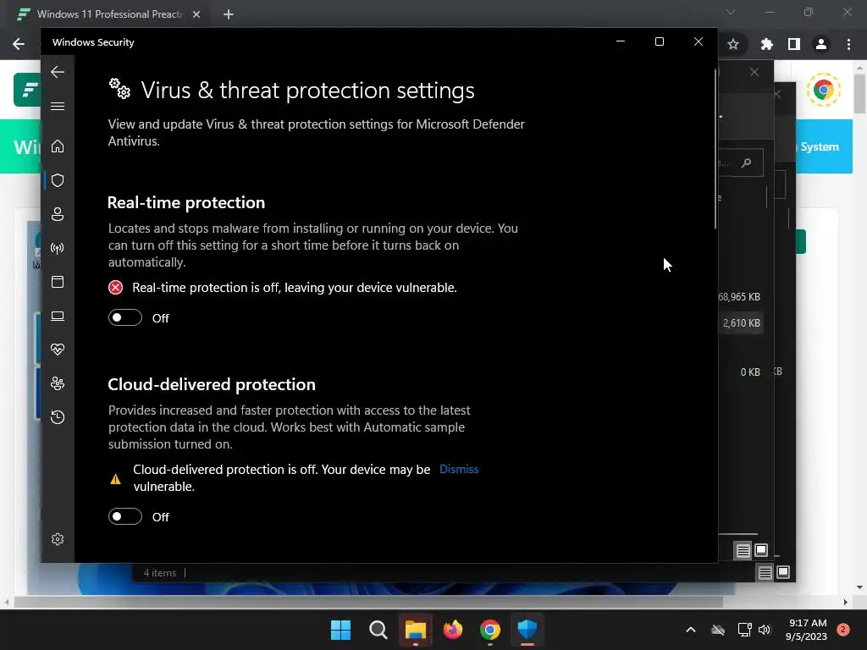Open File Explorer from taskbar
The width and height of the screenshot is (867, 650).
[x=415, y=630]
